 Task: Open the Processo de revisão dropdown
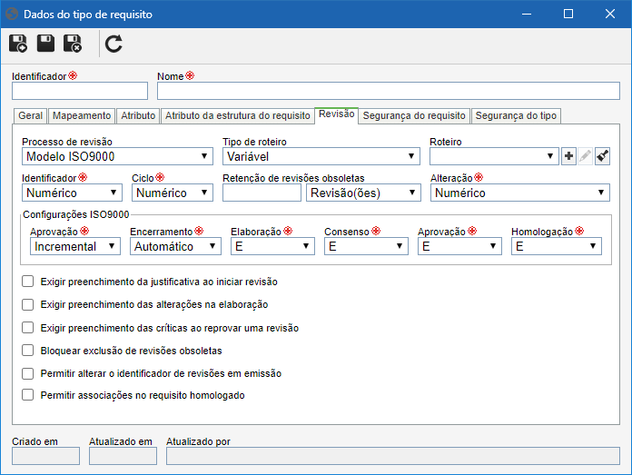(117, 156)
